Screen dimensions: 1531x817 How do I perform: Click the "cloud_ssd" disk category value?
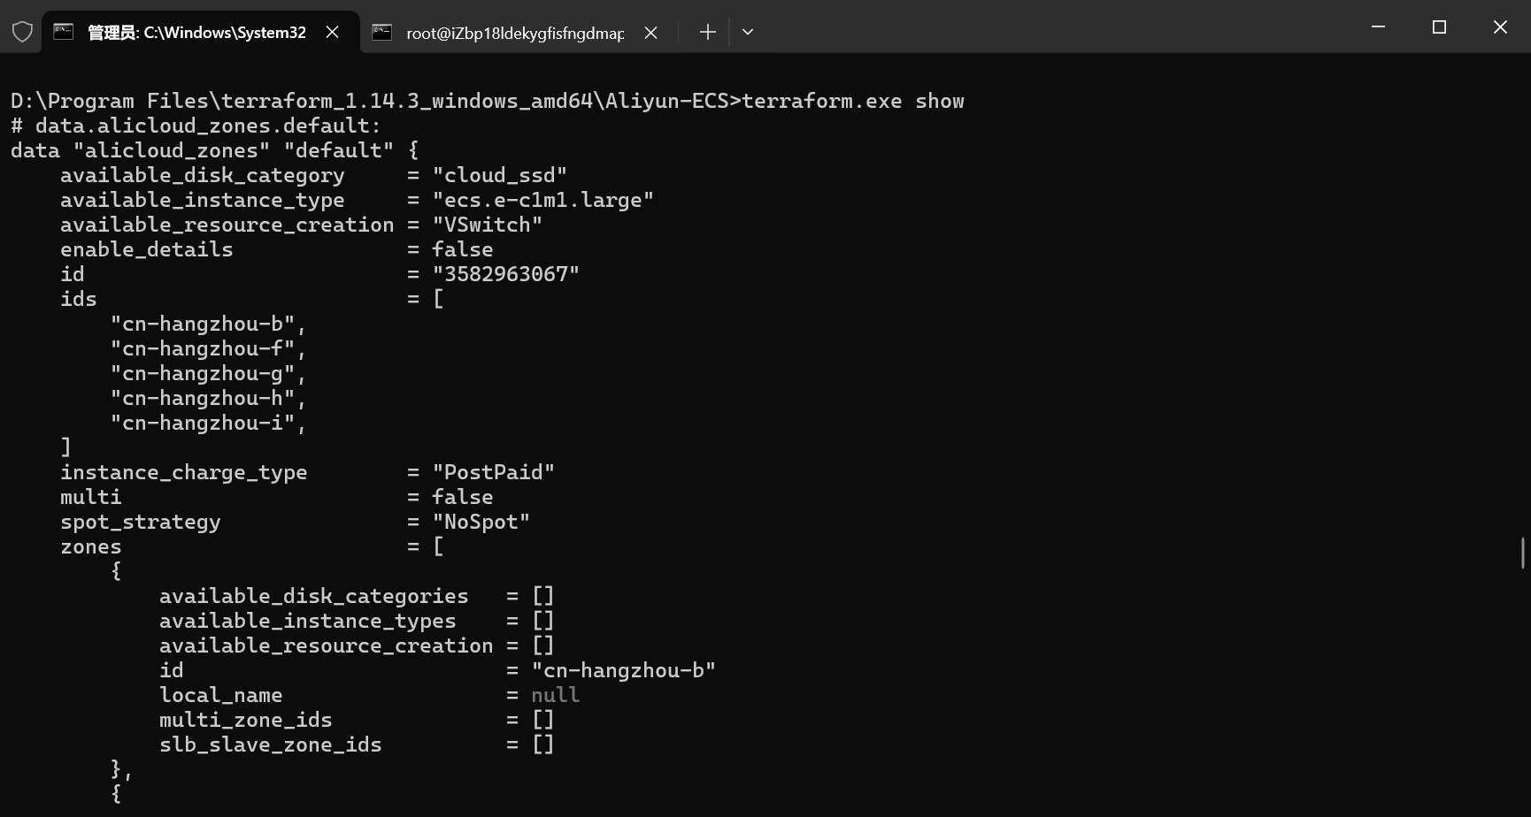[500, 175]
